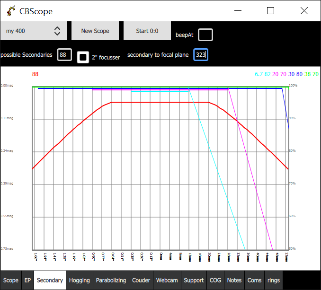This screenshot has height=290, width=321.
Task: Open the Support tab
Action: tap(194, 280)
